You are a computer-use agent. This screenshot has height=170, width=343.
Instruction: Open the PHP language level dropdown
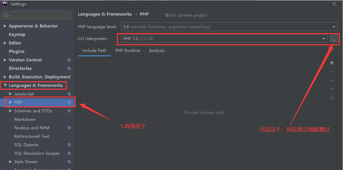point(334,27)
